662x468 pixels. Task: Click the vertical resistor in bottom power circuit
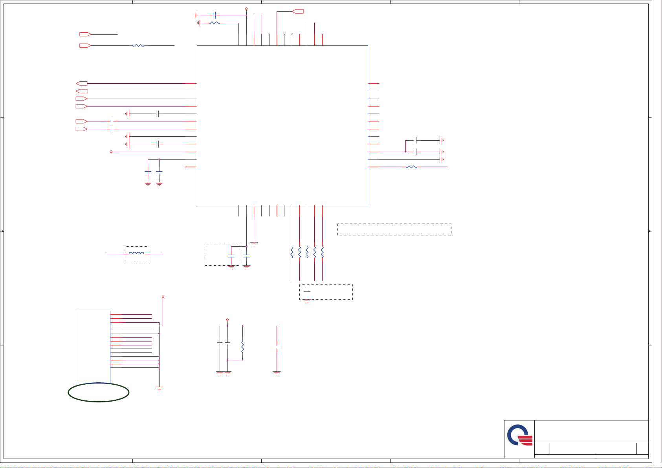242,347
